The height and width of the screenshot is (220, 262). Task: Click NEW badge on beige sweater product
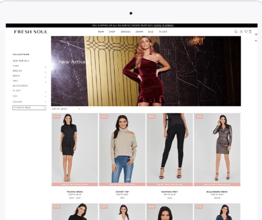point(104,117)
